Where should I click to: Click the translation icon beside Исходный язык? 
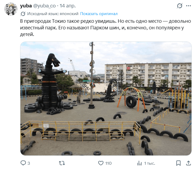click(23, 14)
